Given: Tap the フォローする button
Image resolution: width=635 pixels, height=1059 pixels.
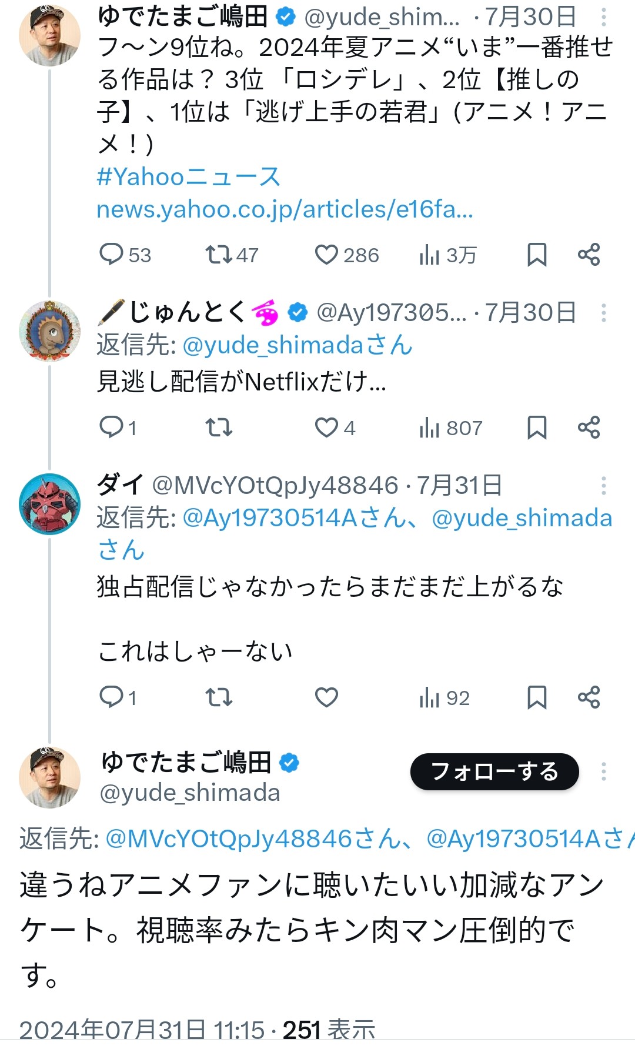Looking at the screenshot, I should click(494, 771).
